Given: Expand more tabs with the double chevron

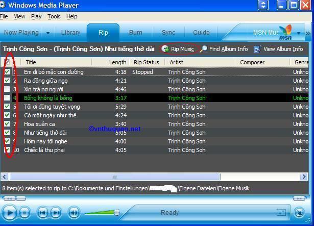Looking at the screenshot, I should click(308, 33).
